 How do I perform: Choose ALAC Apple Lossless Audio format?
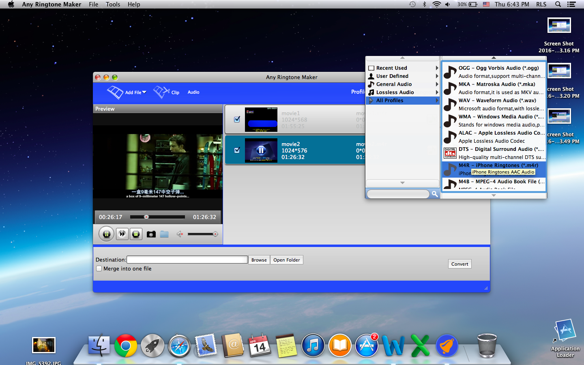coord(494,137)
